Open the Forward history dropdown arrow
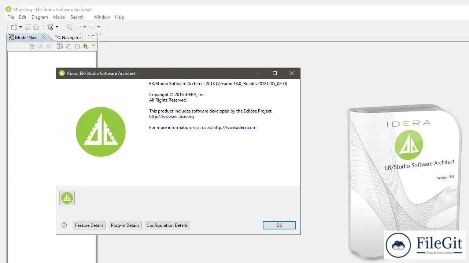The image size is (469, 263). (99, 27)
